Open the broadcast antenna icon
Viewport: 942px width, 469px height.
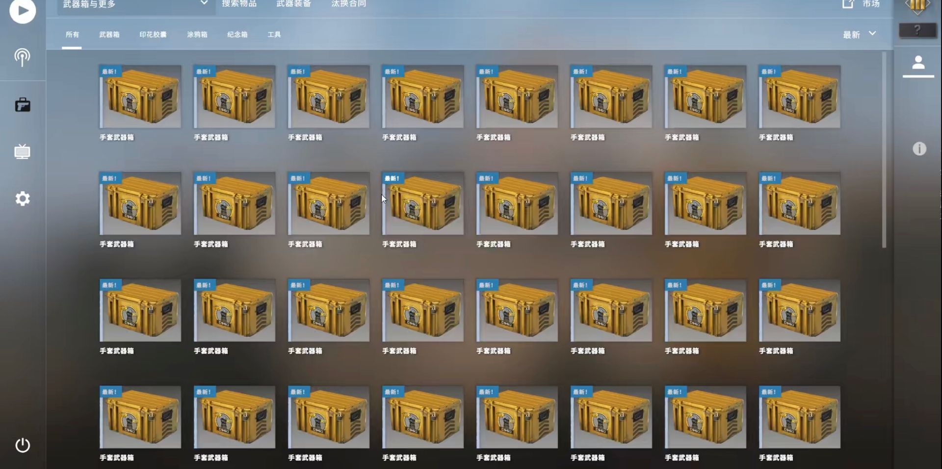pyautogui.click(x=22, y=57)
